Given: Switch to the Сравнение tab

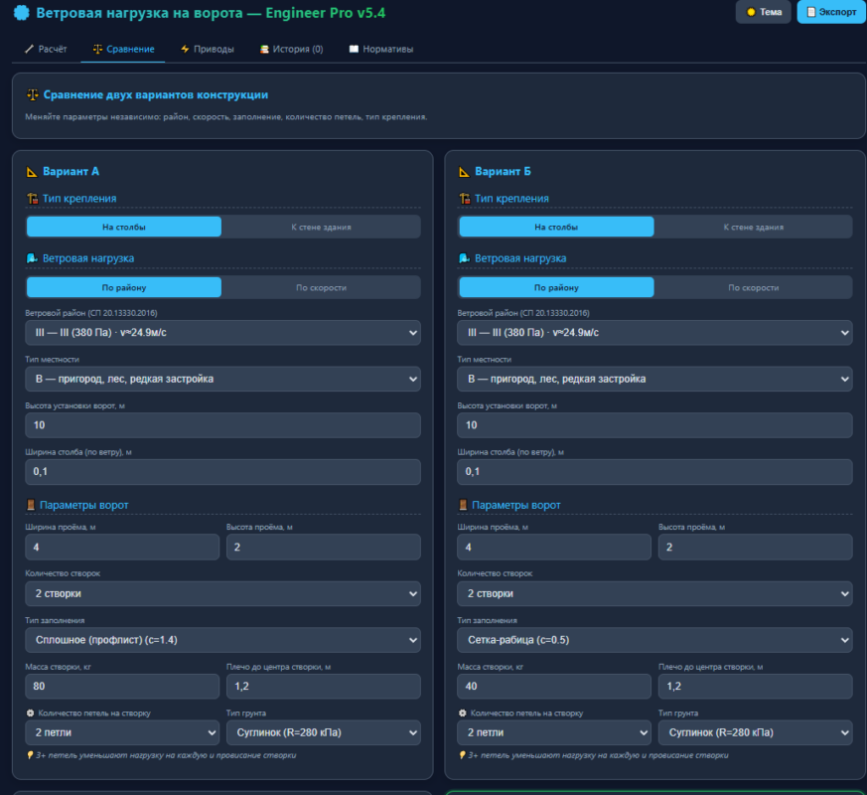Looking at the screenshot, I should (x=123, y=50).
